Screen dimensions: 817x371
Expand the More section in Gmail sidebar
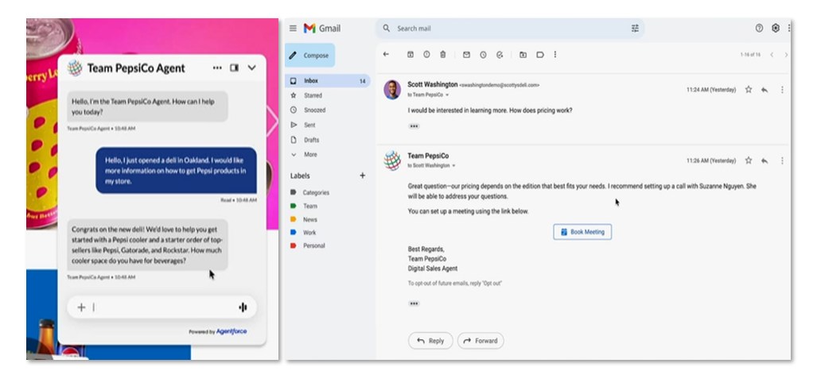(309, 154)
